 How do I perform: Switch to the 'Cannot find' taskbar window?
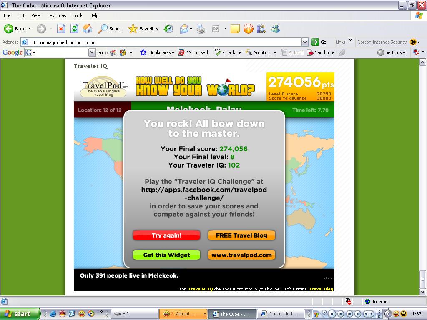coord(281,314)
